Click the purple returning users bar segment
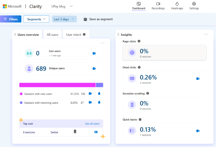The image size is (217, 147). point(100,85)
